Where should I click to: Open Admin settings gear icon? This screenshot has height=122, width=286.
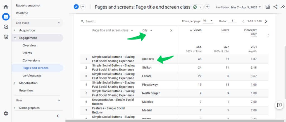[x=6, y=113]
